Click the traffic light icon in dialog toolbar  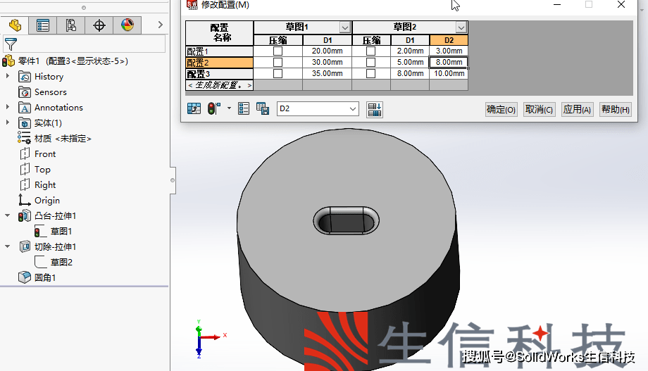pos(213,109)
